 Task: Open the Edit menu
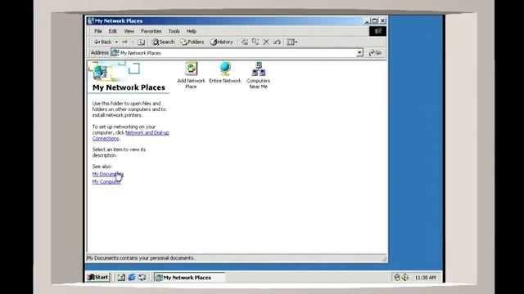point(113,31)
